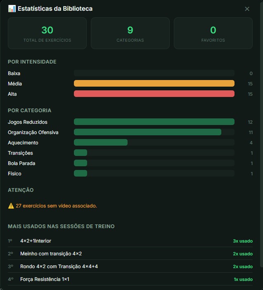Click the Jogos Reduzidos category bar
The width and height of the screenshot is (263, 290).
(x=154, y=122)
